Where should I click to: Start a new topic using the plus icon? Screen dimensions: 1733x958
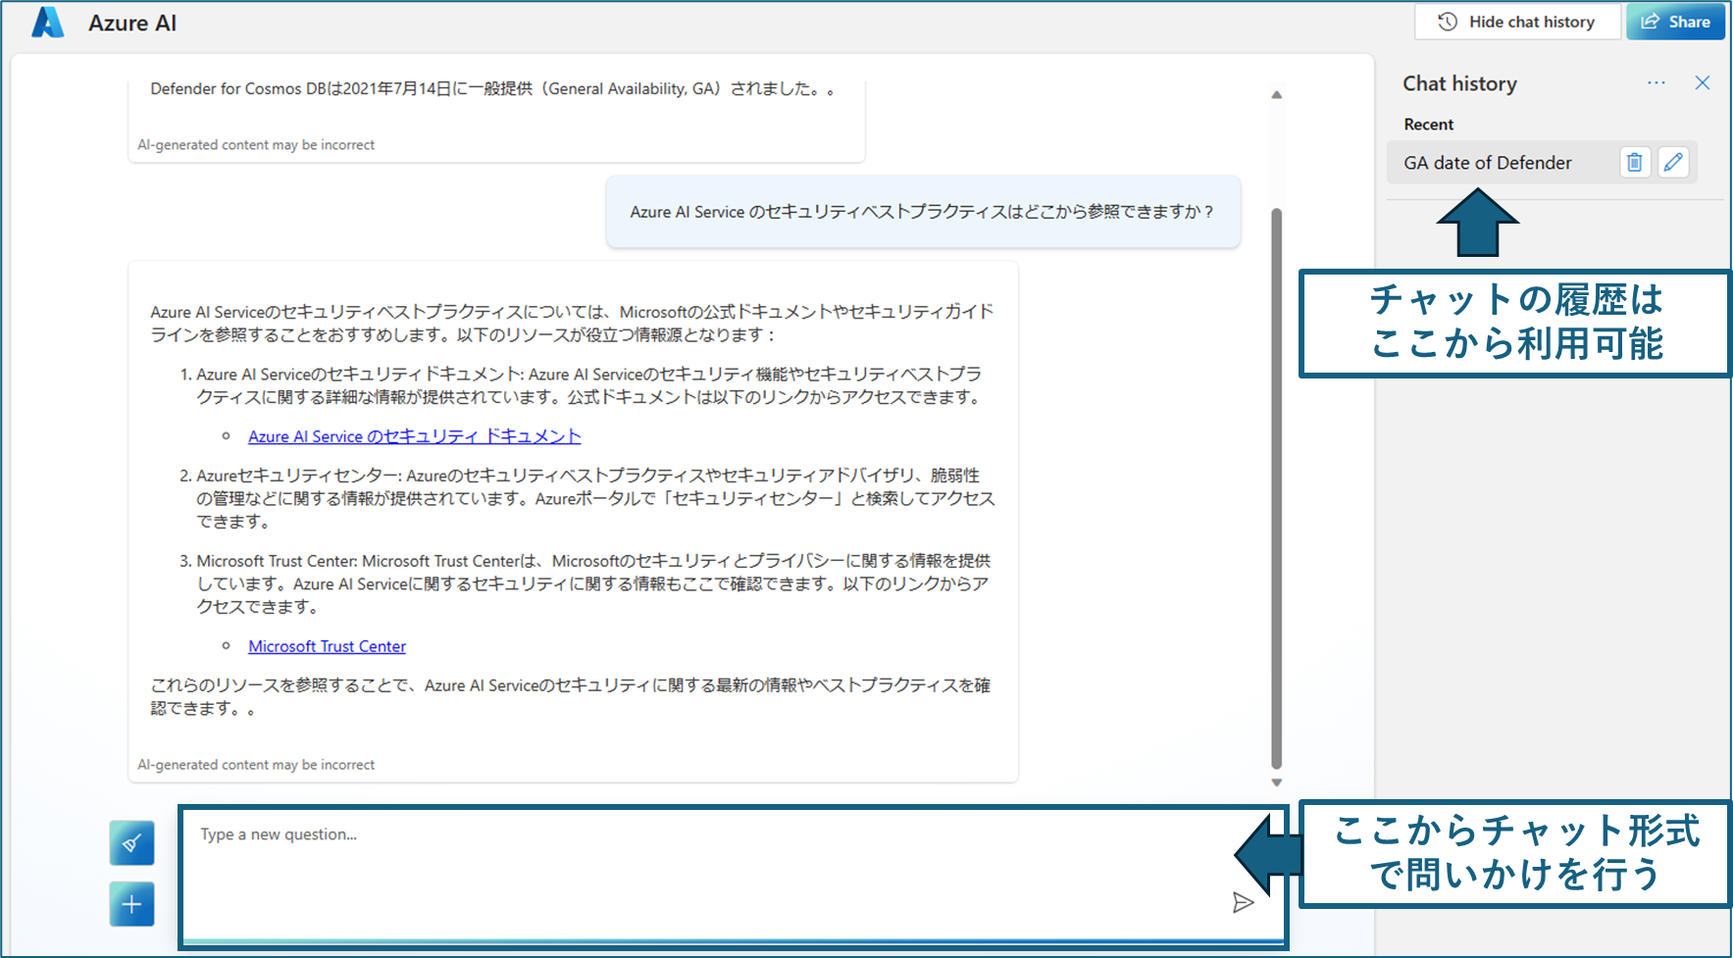(x=131, y=903)
